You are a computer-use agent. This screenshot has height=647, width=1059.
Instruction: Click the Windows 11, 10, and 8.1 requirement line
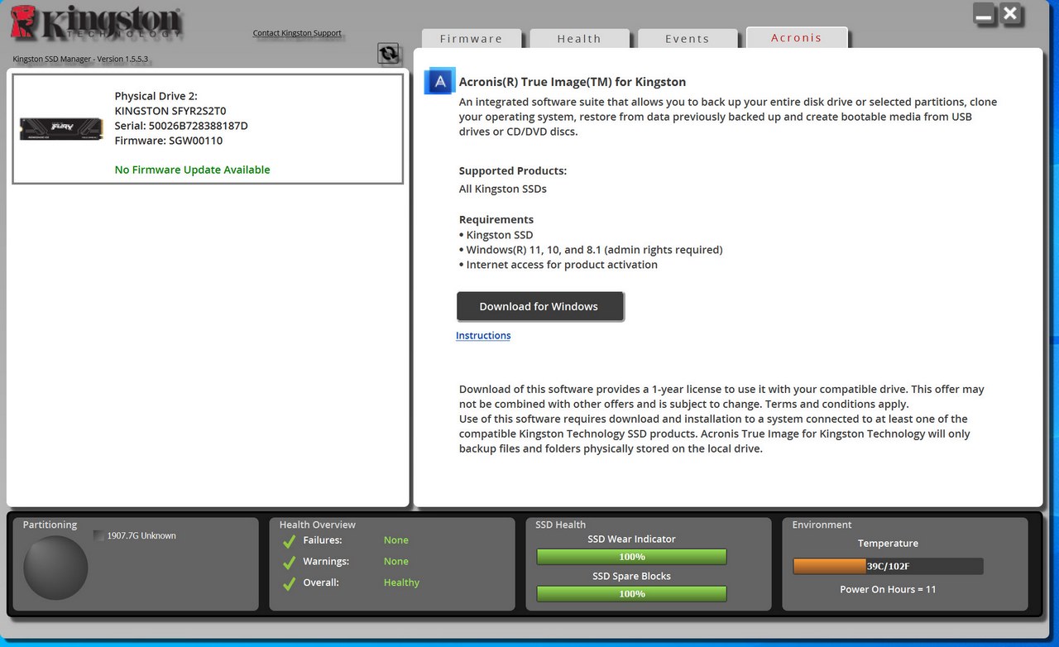591,250
